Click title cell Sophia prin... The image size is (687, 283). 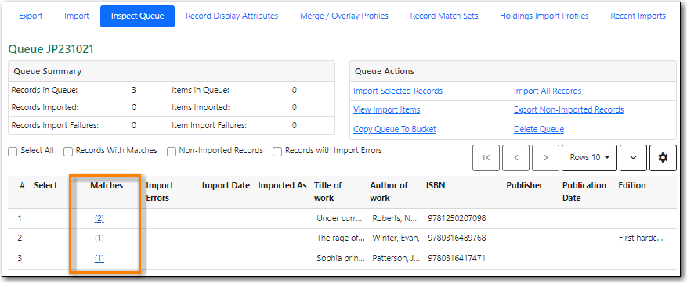[x=340, y=259]
